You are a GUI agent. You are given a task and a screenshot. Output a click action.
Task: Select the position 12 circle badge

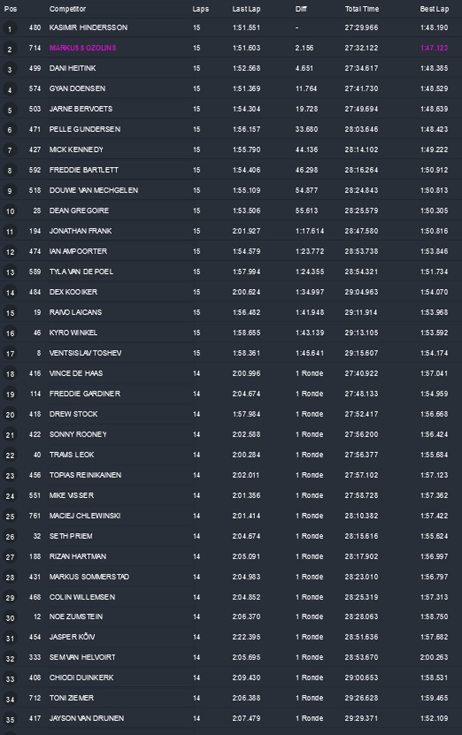coord(10,252)
